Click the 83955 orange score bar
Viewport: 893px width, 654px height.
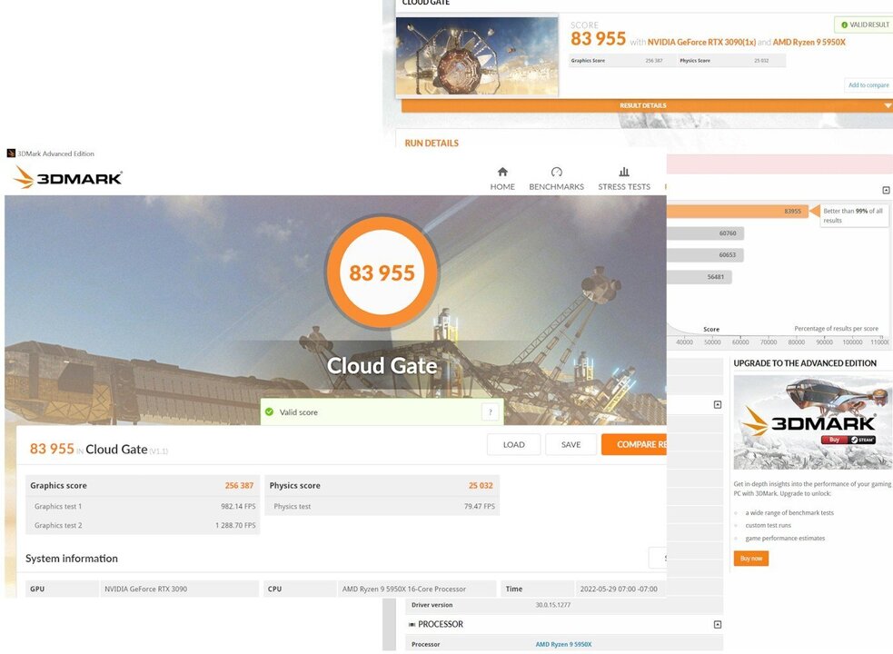pyautogui.click(x=738, y=212)
